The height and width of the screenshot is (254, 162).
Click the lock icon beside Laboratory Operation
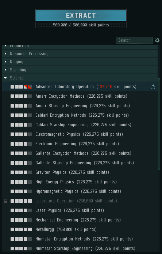5,201
